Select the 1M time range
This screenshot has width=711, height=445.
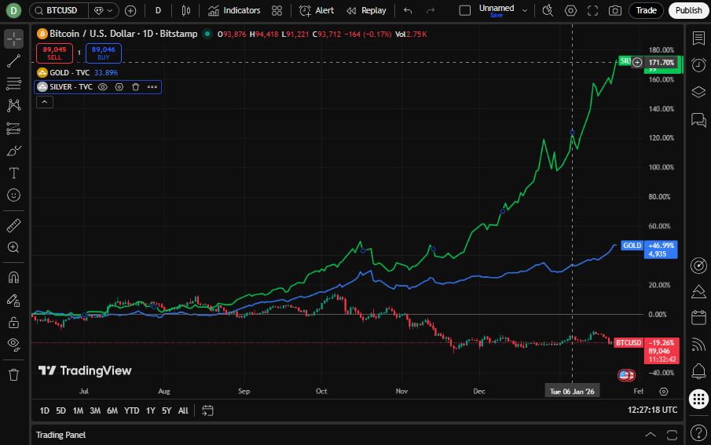(x=78, y=410)
